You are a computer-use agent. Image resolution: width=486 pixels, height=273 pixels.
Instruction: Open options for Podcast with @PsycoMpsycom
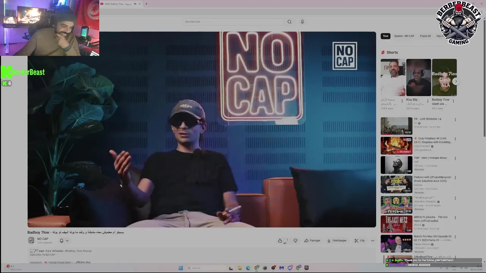(x=455, y=178)
